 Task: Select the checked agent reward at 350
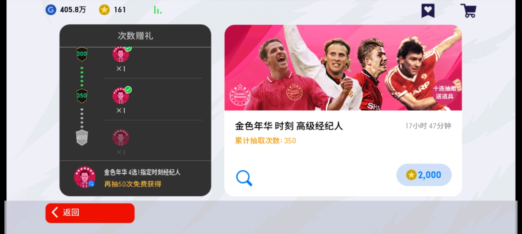click(121, 96)
